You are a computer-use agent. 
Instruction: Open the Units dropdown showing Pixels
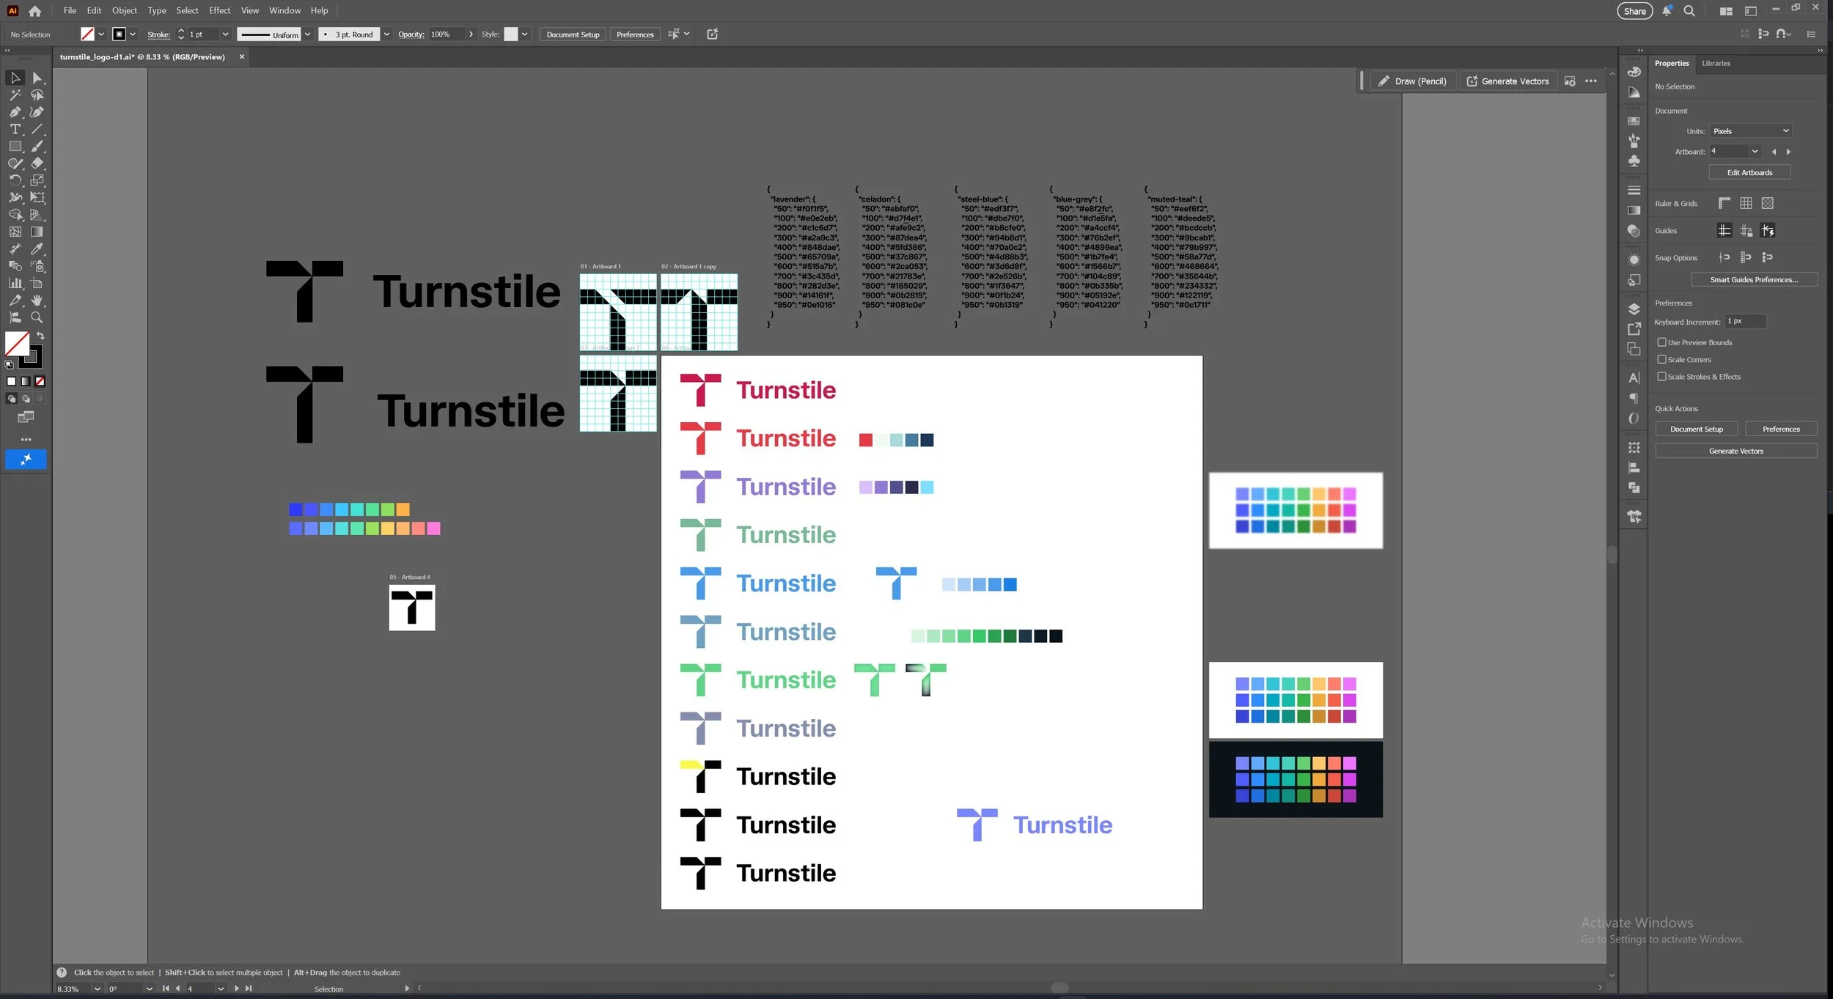click(x=1750, y=131)
